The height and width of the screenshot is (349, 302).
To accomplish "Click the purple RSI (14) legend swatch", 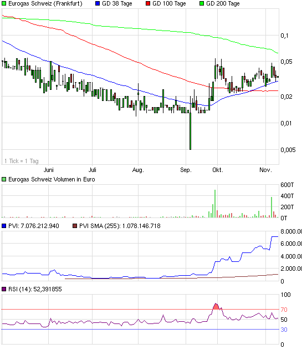I will 4,289.
